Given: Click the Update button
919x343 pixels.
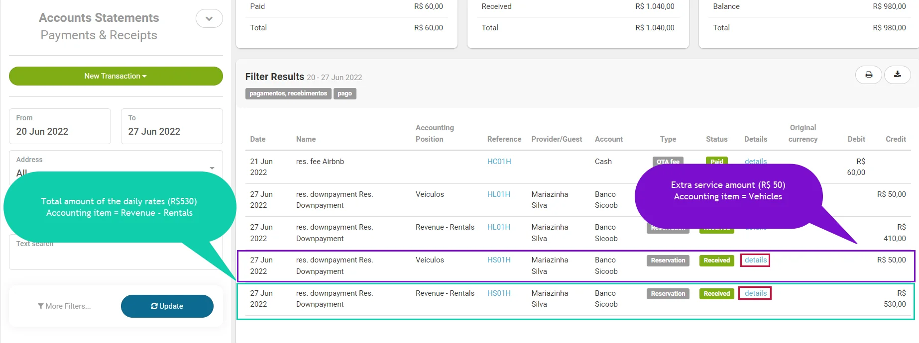Looking at the screenshot, I should point(167,306).
